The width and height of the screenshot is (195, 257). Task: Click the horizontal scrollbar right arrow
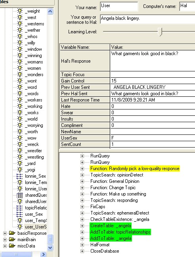pyautogui.click(x=43, y=254)
